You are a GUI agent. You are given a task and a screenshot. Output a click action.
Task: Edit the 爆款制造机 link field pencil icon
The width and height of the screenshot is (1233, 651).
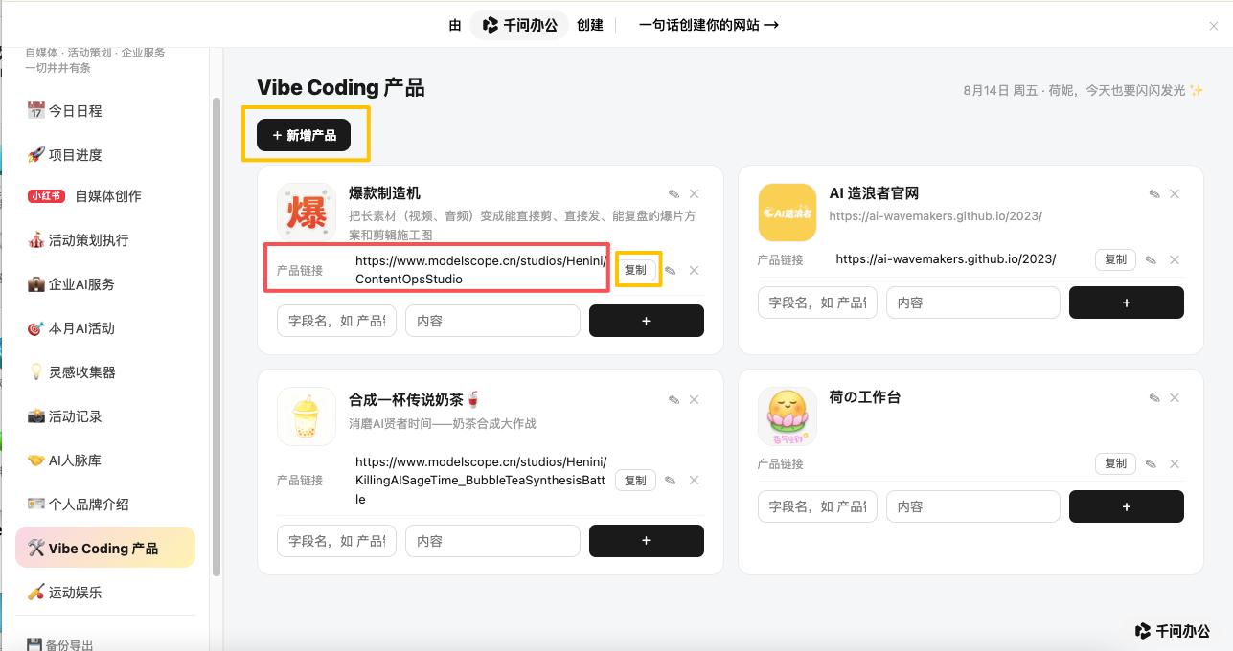(x=671, y=271)
